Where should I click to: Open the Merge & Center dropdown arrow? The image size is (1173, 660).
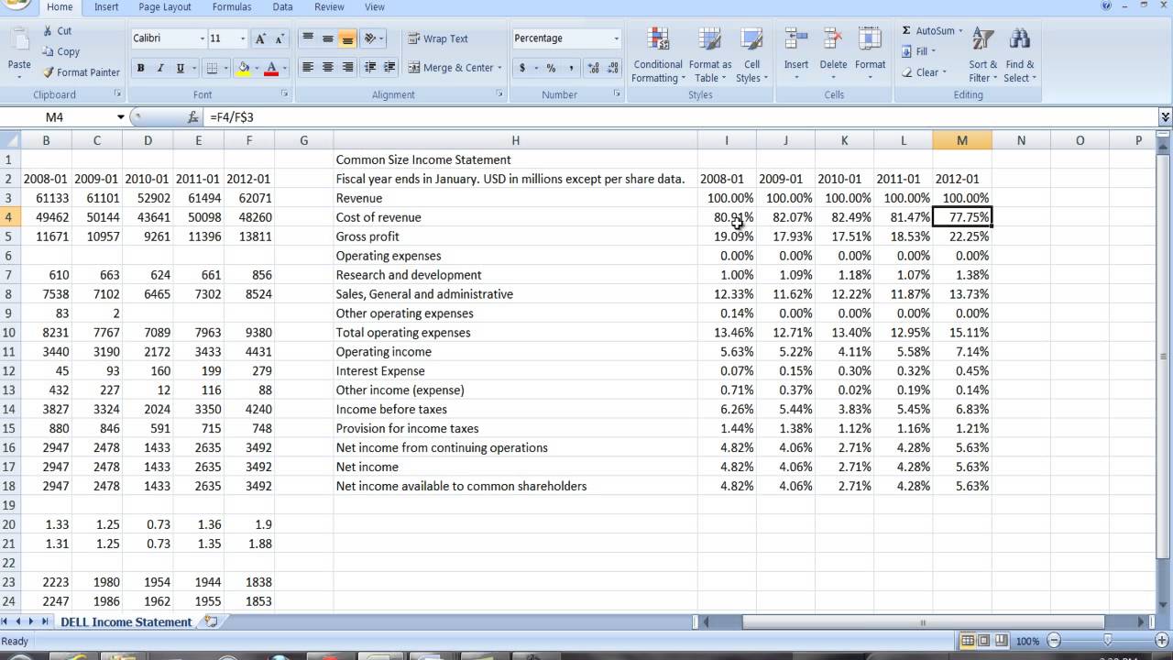click(499, 68)
